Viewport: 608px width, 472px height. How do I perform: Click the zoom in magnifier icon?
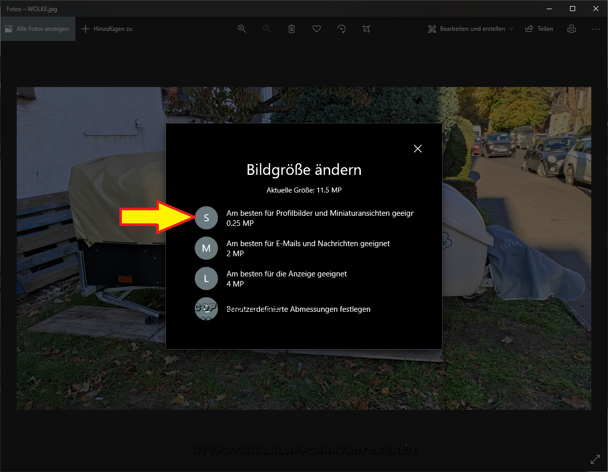(x=242, y=29)
